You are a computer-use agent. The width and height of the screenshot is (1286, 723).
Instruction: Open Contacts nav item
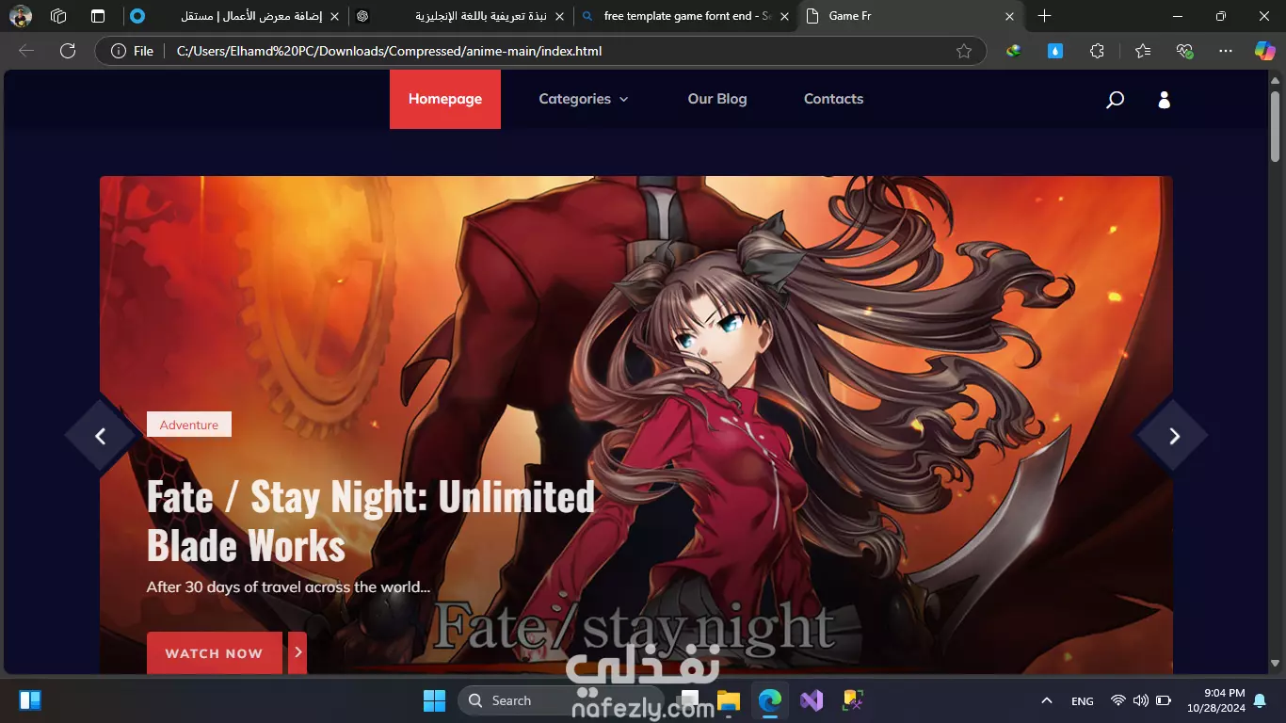(x=833, y=99)
